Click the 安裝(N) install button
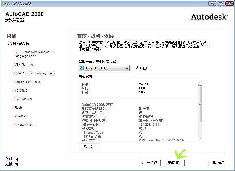235x171 pixels. pyautogui.click(x=174, y=163)
